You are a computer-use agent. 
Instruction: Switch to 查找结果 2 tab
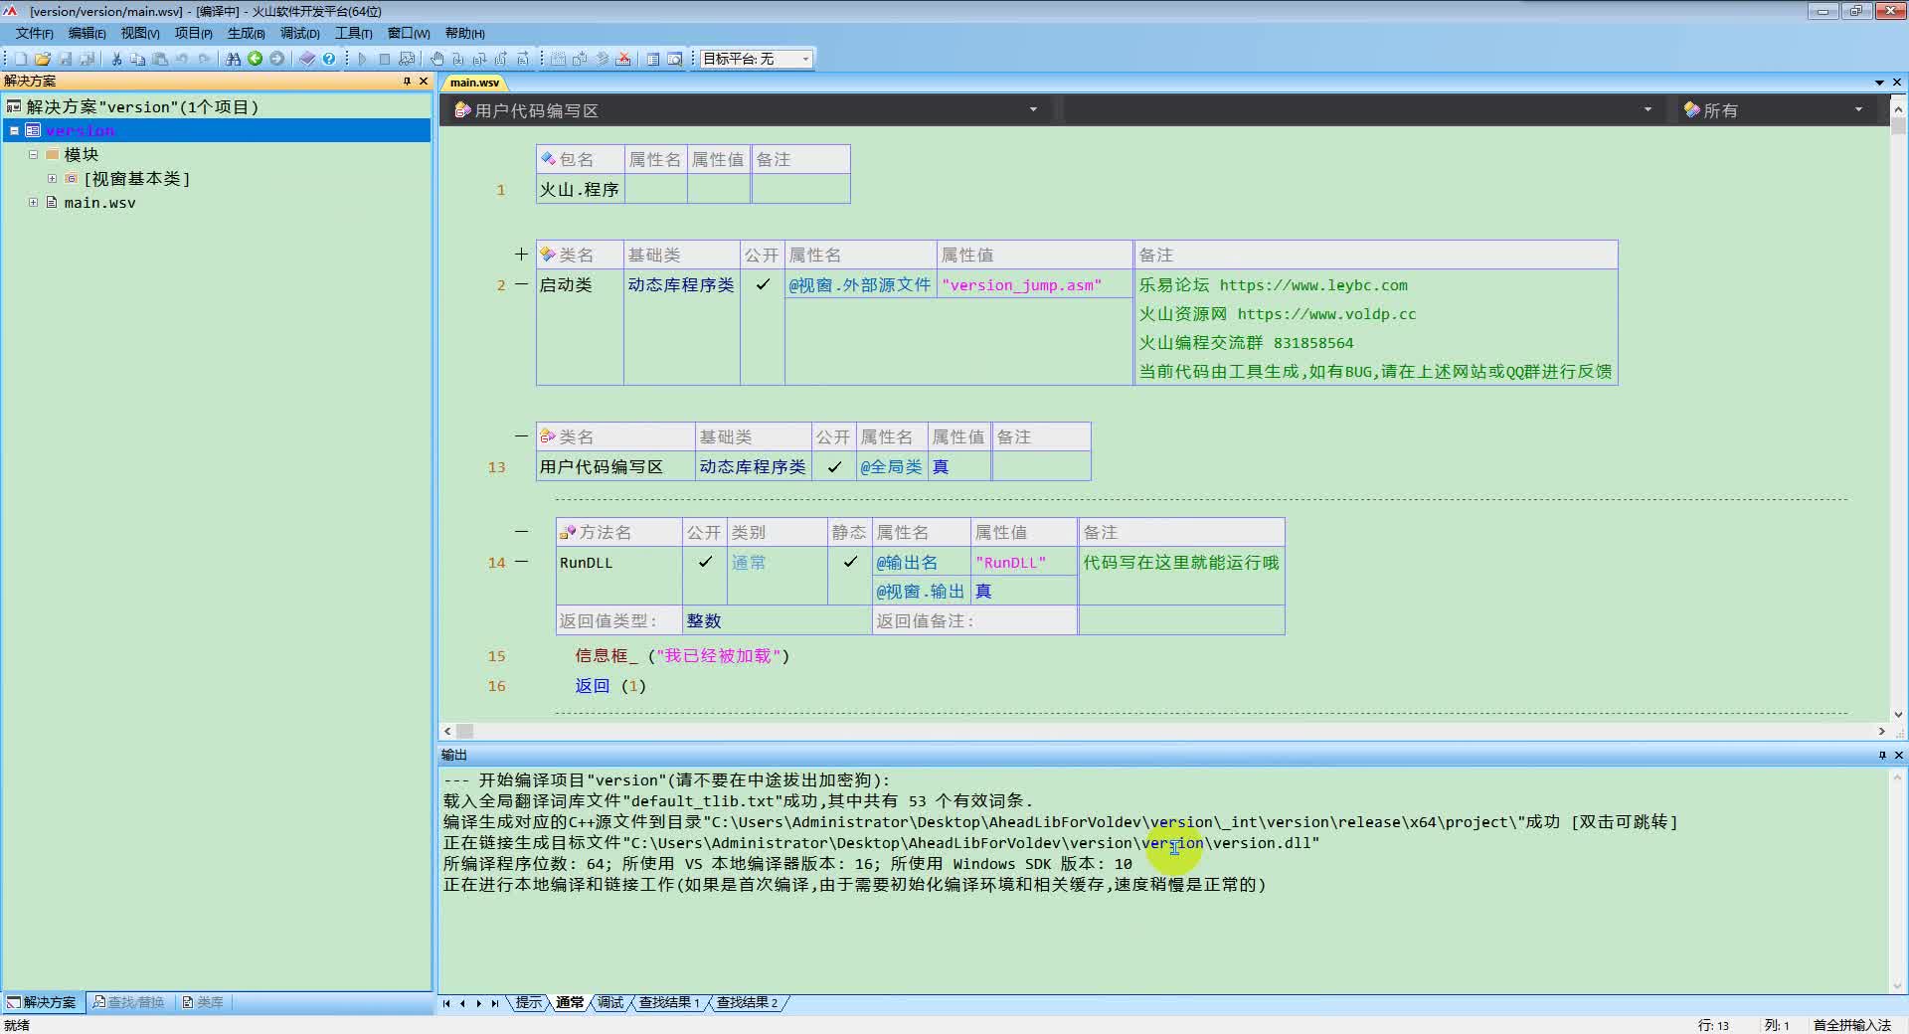pos(747,1002)
